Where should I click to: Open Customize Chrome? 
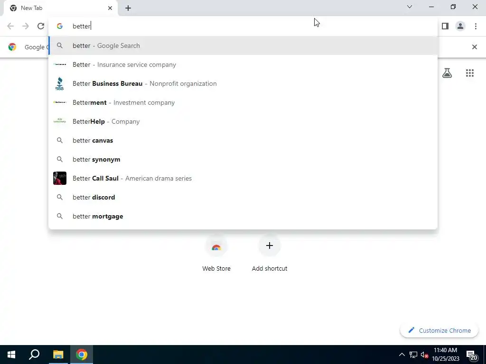pyautogui.click(x=439, y=330)
